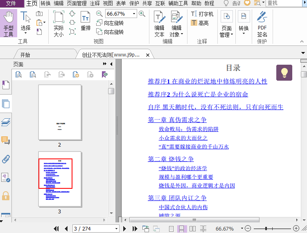Image resolution: width=307 pixels, height=233 pixels.
Task: Open the page thumbnails side panel icon
Action: pyautogui.click(x=6, y=104)
